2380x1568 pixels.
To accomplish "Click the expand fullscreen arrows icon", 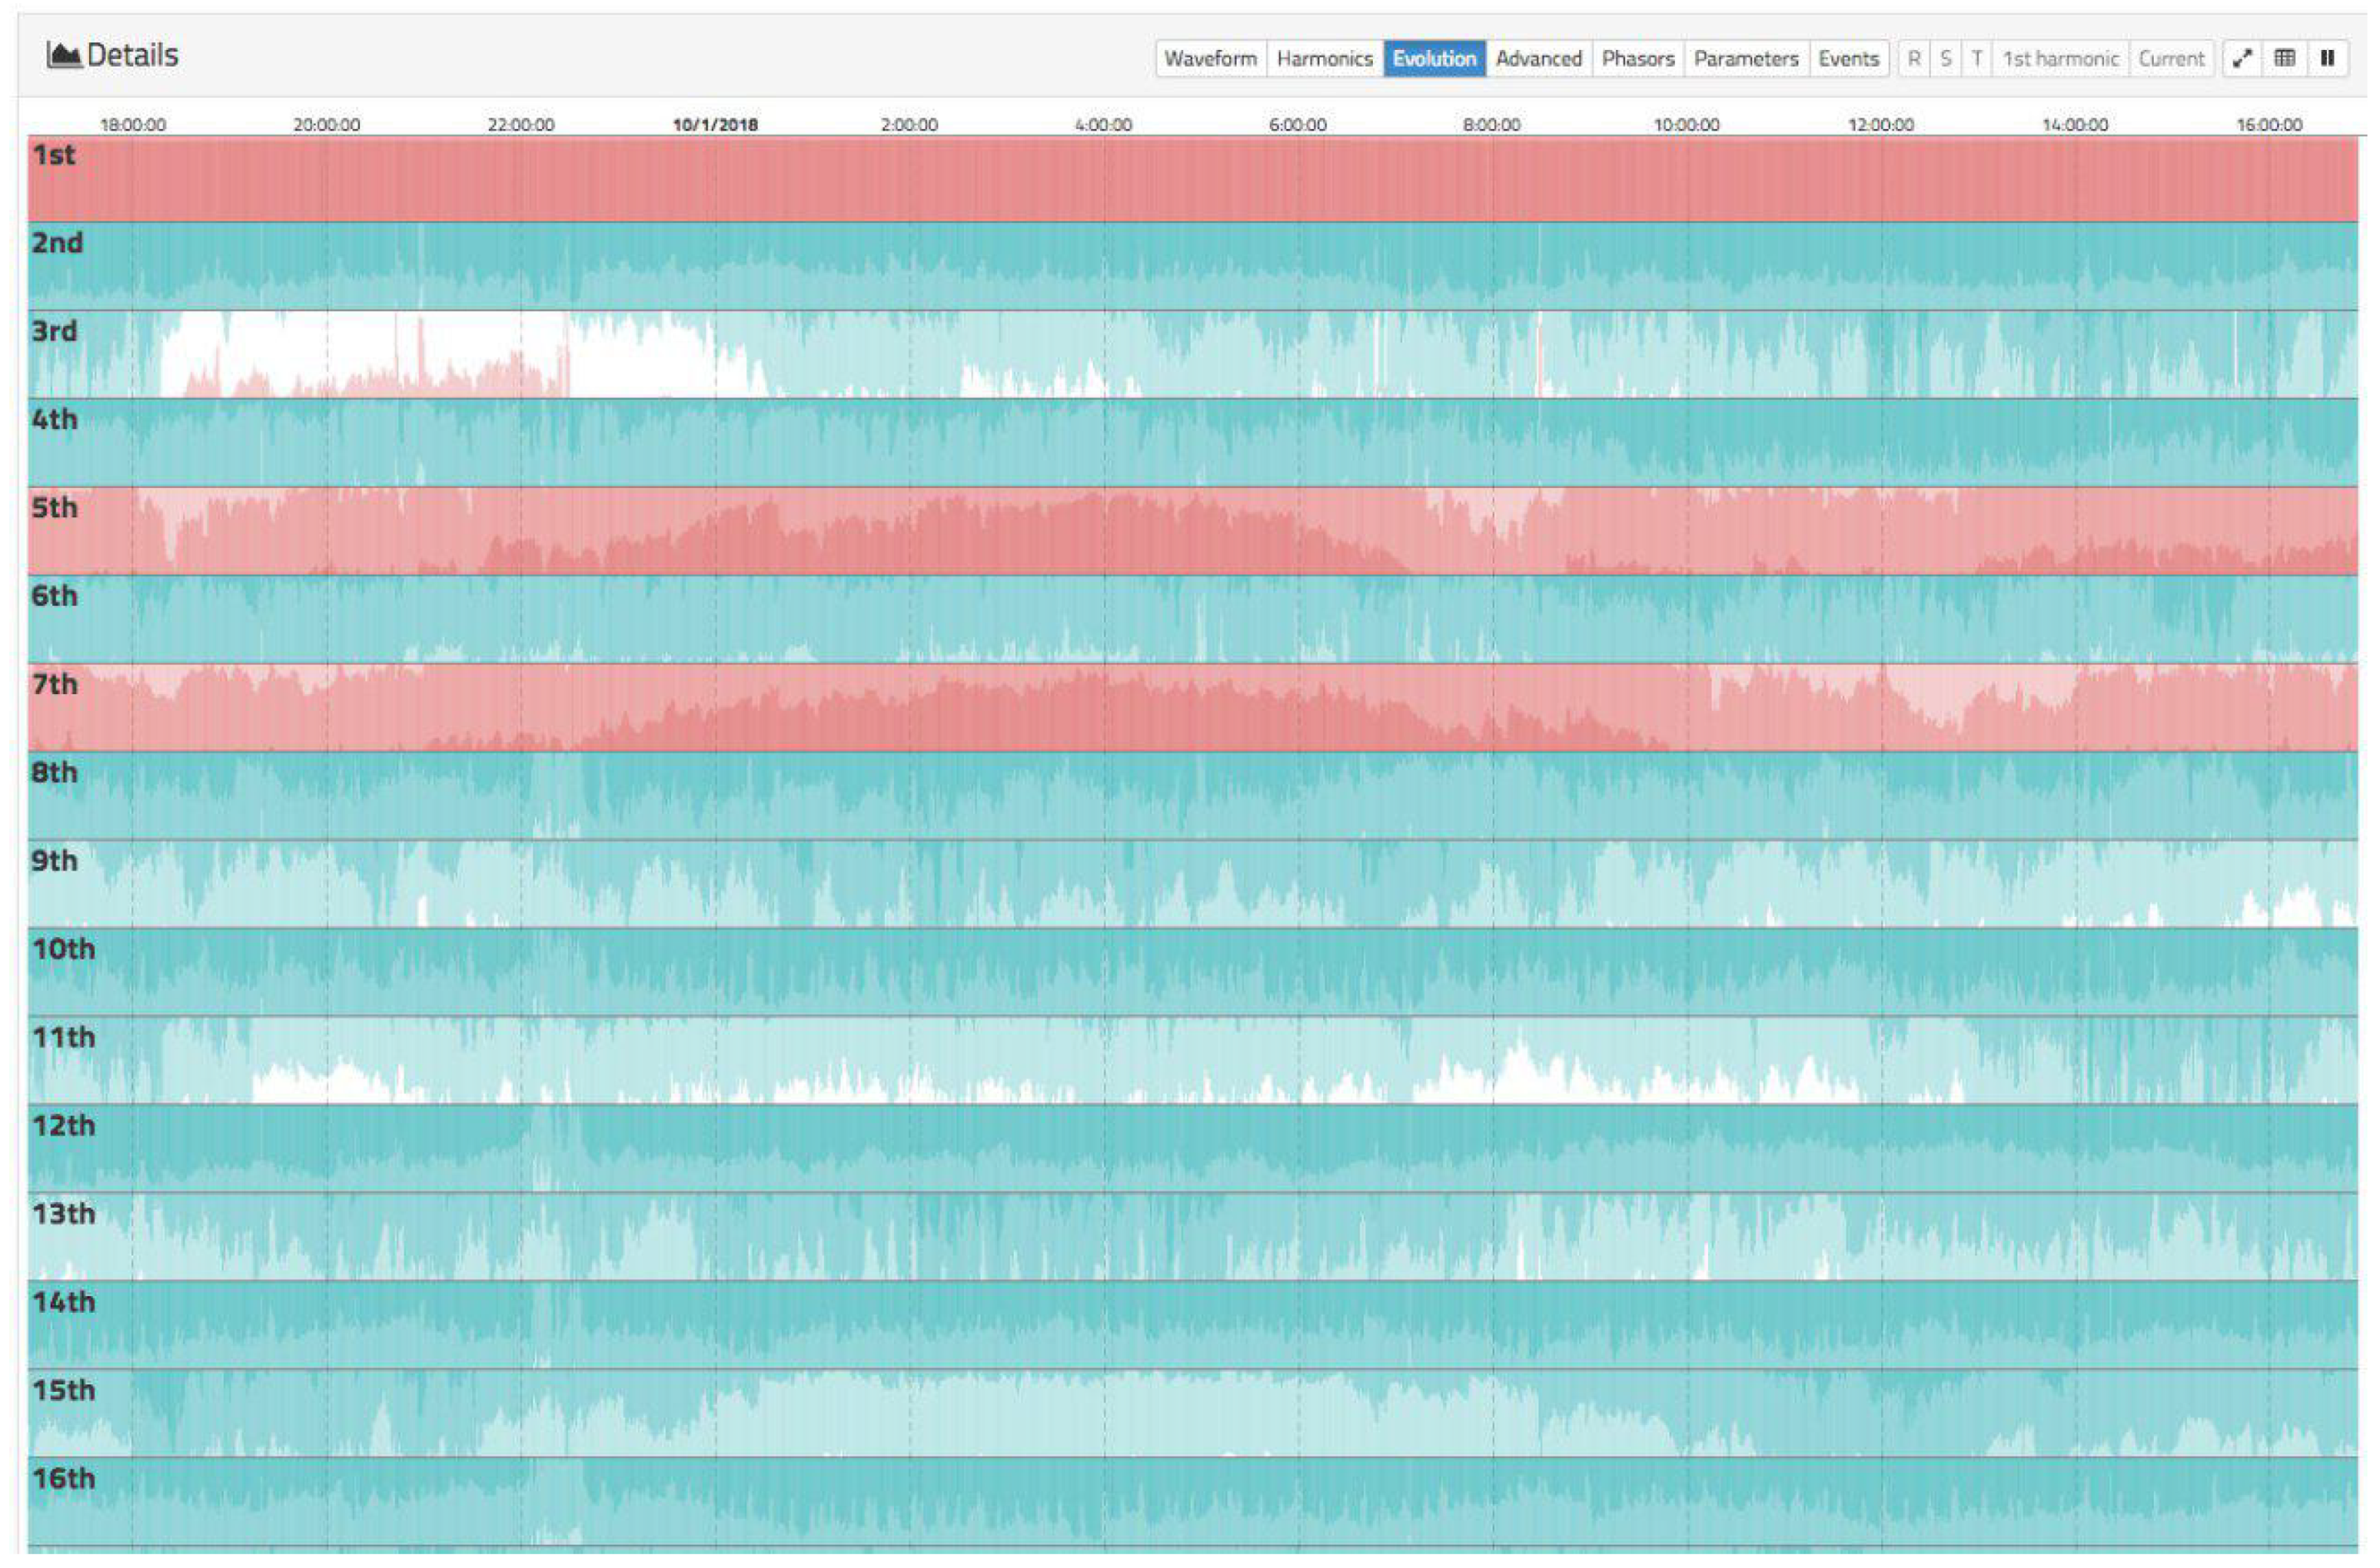I will 2243,58.
